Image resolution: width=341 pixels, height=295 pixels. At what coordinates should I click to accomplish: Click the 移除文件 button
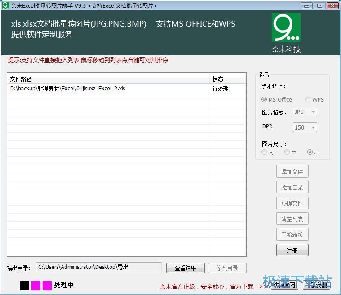click(x=292, y=203)
